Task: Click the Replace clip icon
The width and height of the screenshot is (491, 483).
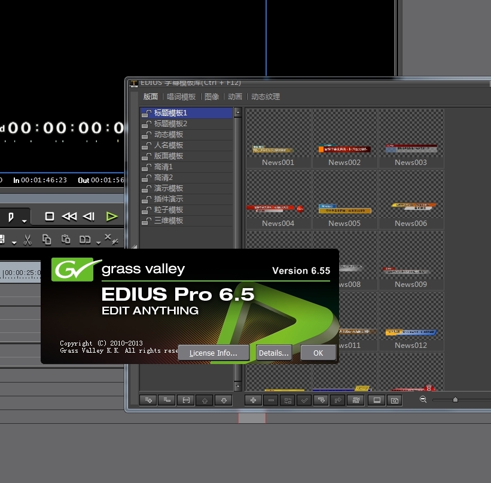Action: [84, 240]
